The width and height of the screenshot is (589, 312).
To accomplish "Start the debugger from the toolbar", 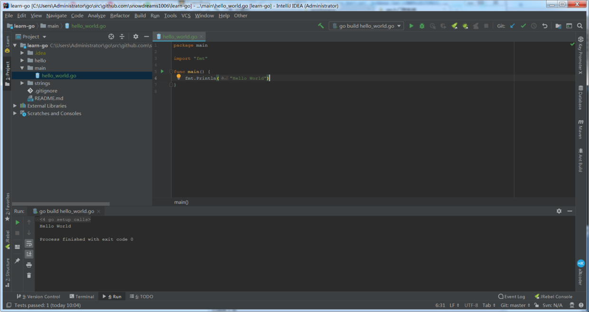I will pos(421,26).
